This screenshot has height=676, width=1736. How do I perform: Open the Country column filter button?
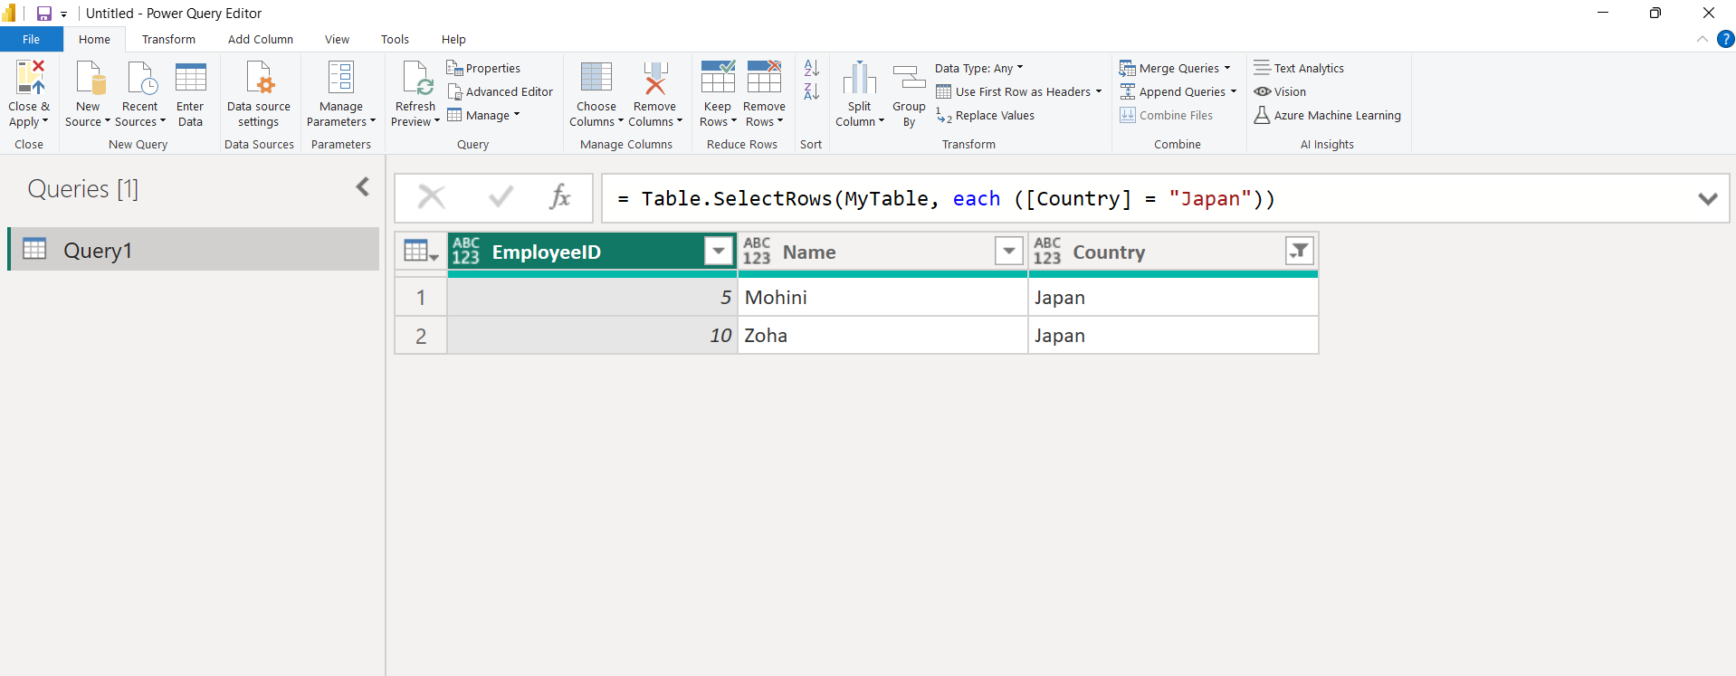[x=1299, y=251]
